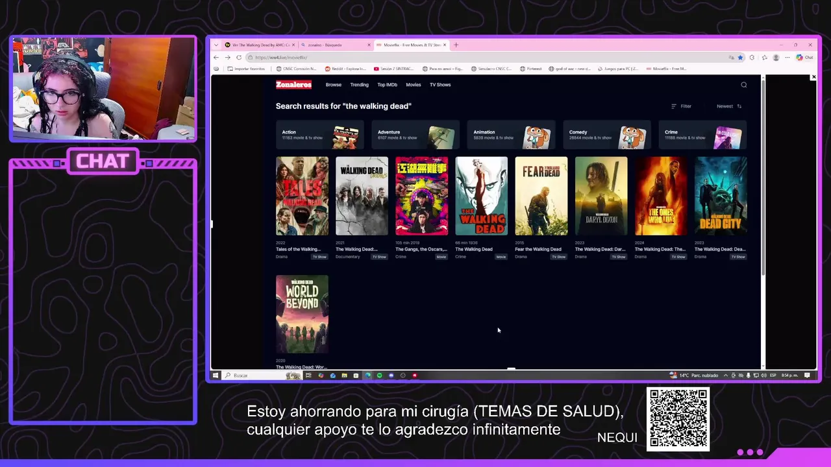The height and width of the screenshot is (467, 831).
Task: Open Task View on taskbar
Action: point(308,376)
